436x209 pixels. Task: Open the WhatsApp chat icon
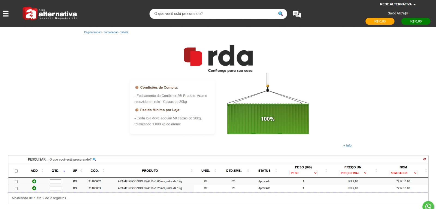tap(428, 206)
